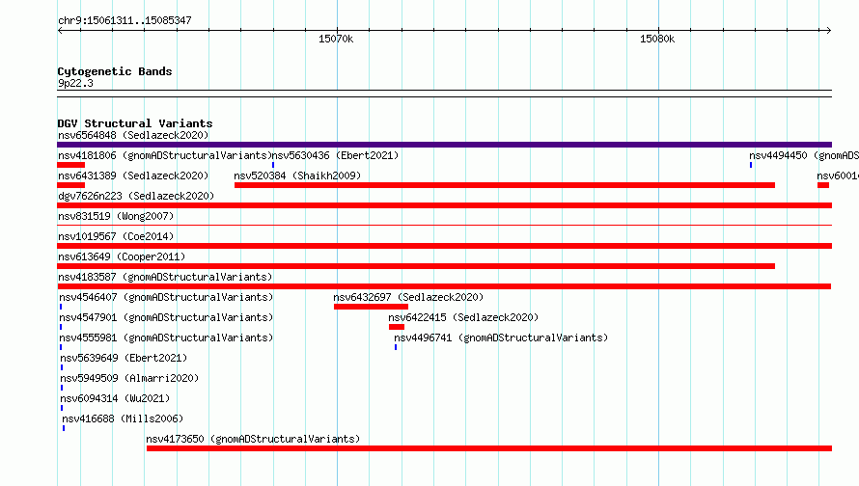
Task: Open nsv4183587 (gnomADStructuralVariants) label
Action: pyautogui.click(x=165, y=277)
